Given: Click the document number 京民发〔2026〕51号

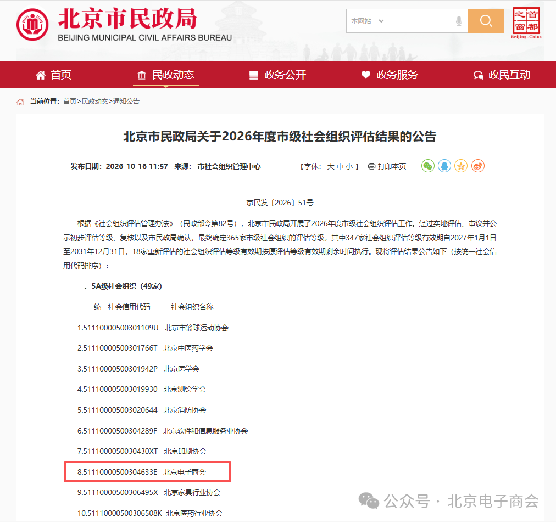Looking at the screenshot, I should click(x=280, y=203).
